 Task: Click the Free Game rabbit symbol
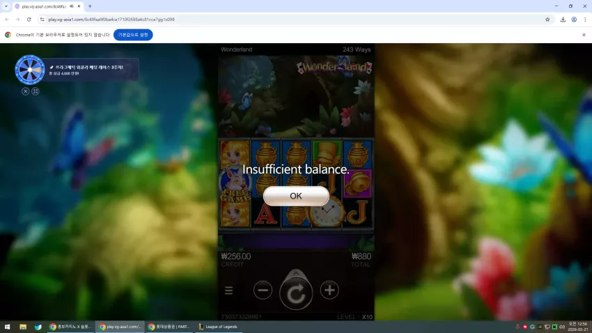(235, 184)
